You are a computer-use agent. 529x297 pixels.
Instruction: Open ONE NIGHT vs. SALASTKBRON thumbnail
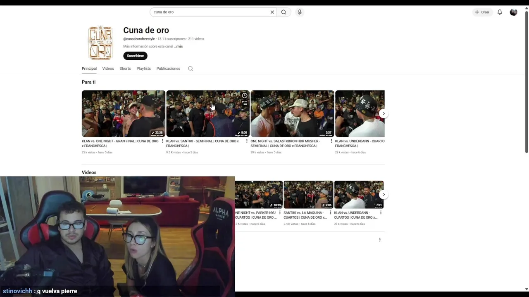[292, 113]
